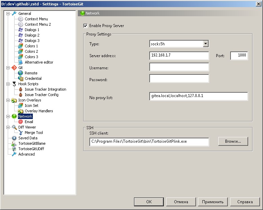Click the TortoiseGitUDiff icon
The image size is (263, 210).
point(14,149)
